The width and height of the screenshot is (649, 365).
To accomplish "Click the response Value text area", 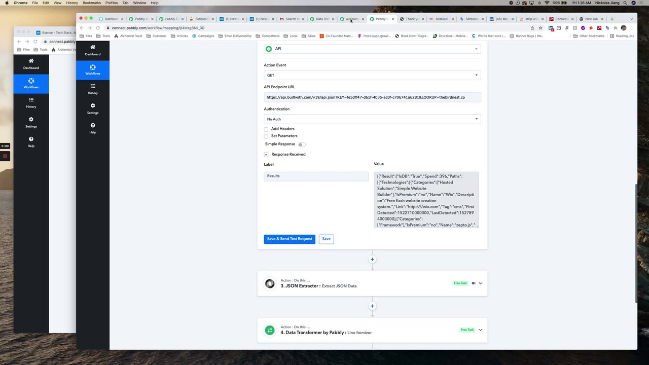I will click(426, 200).
